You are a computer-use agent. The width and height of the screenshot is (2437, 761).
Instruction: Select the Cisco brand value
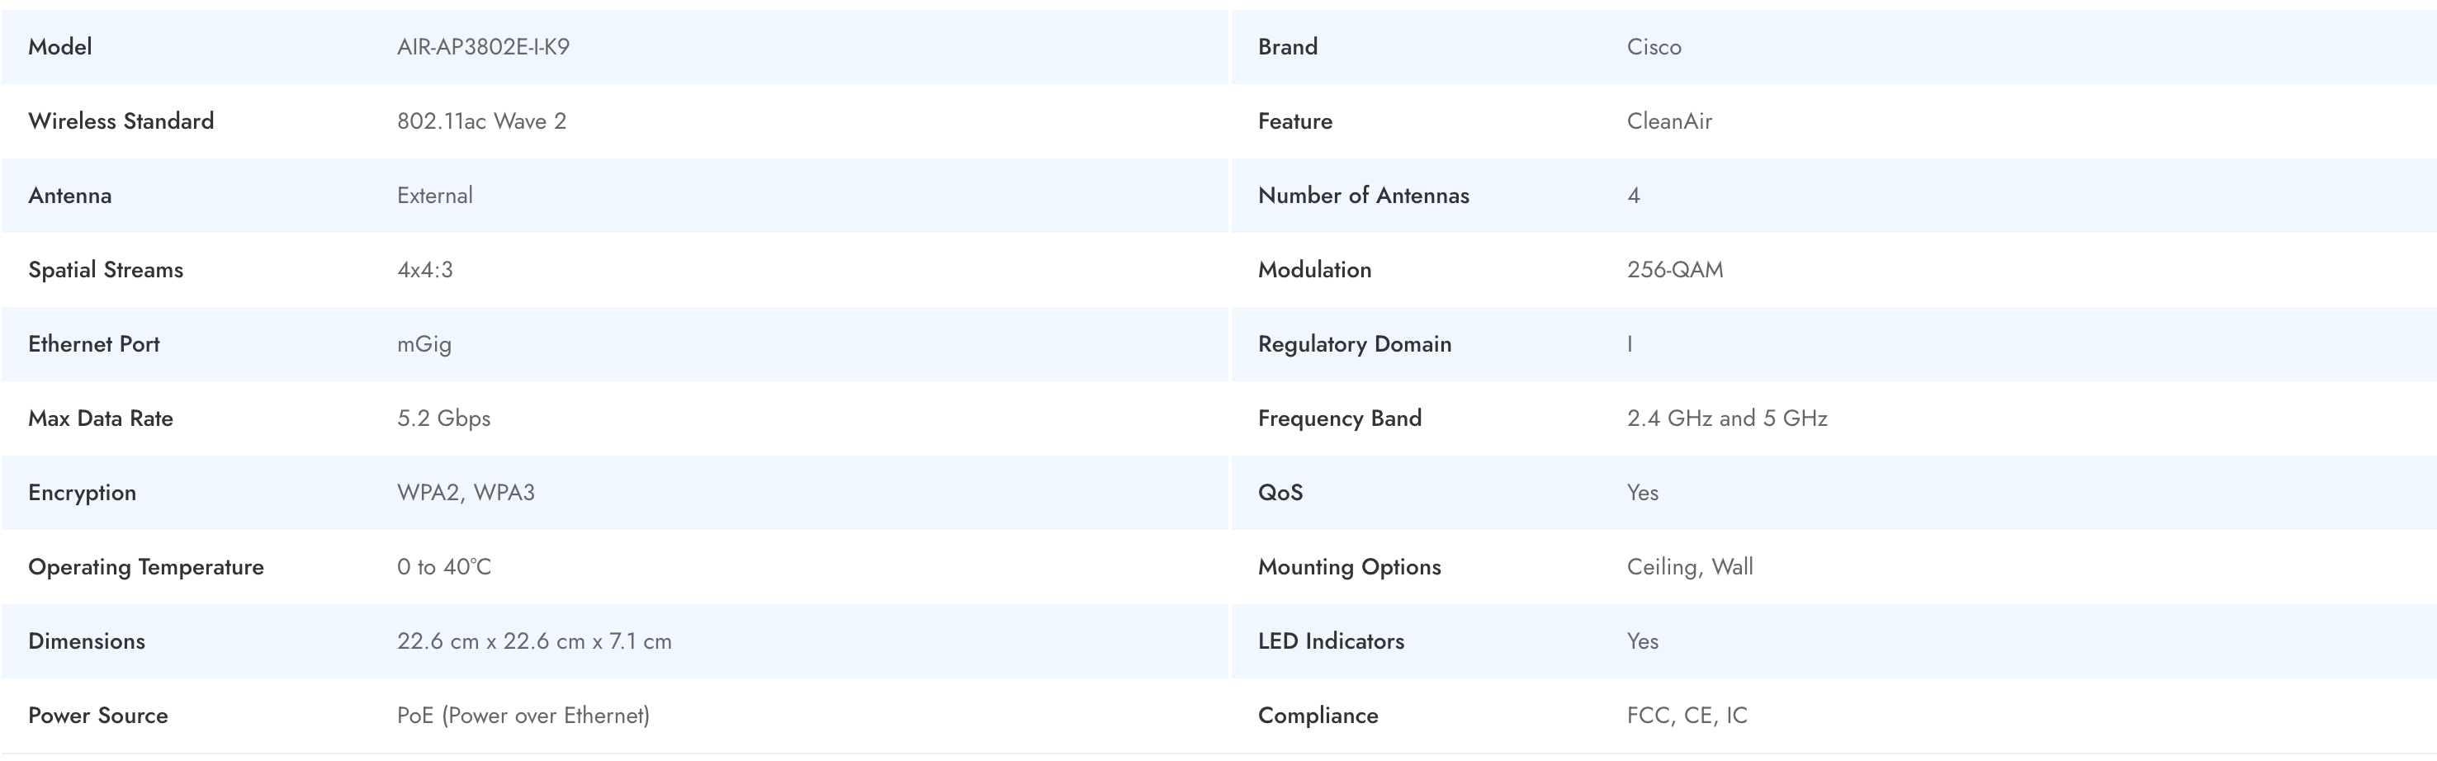[1654, 47]
